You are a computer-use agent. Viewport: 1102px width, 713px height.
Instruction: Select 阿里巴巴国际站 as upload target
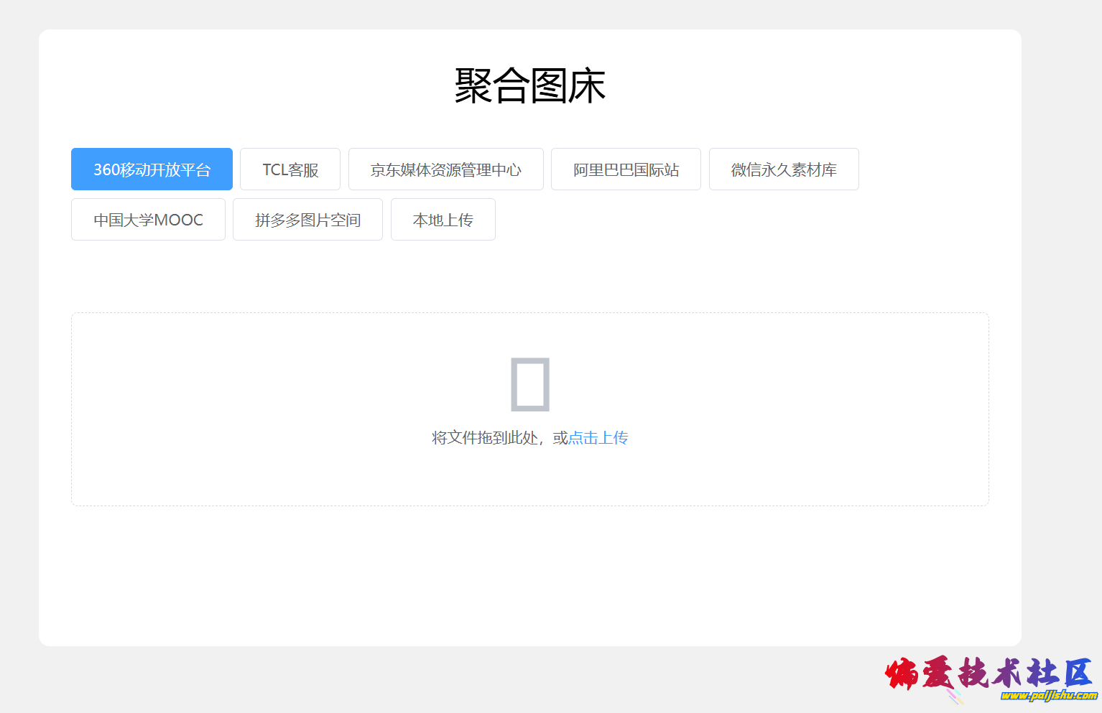tap(626, 169)
